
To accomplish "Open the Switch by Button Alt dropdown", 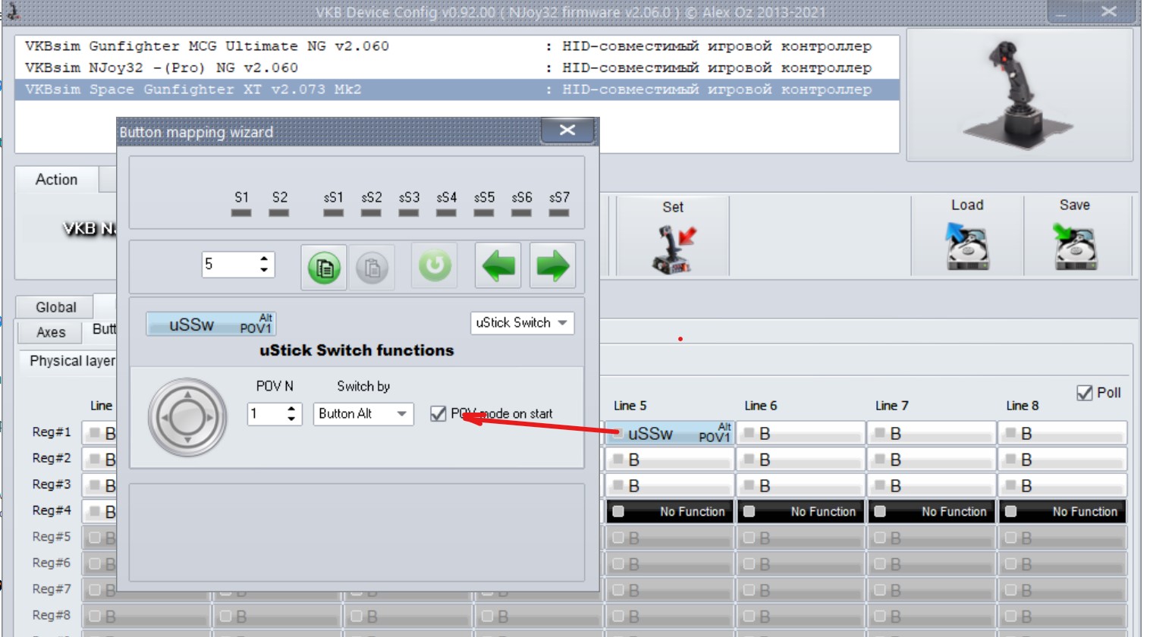I will coord(363,413).
